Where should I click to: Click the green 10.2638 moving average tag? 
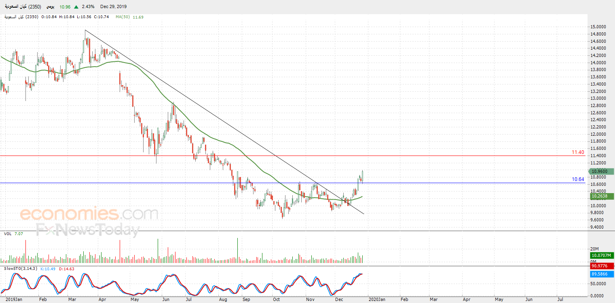click(601, 196)
